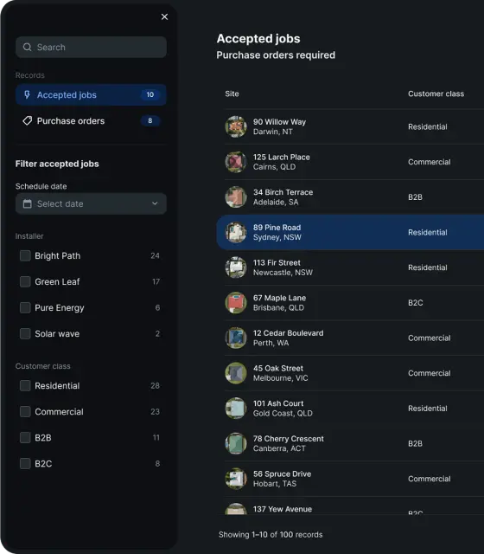This screenshot has height=554, width=484.
Task: Check the Bright Path installer checkbox
Action: point(25,255)
